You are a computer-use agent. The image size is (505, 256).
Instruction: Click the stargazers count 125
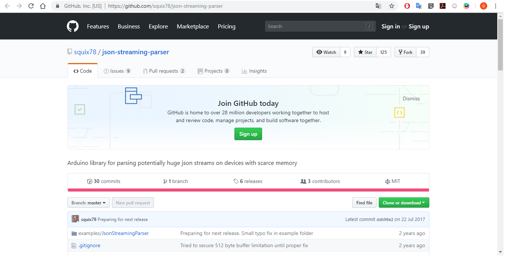(384, 52)
